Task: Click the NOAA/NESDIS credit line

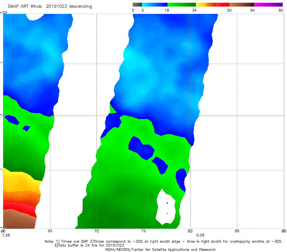Action: click(160, 249)
